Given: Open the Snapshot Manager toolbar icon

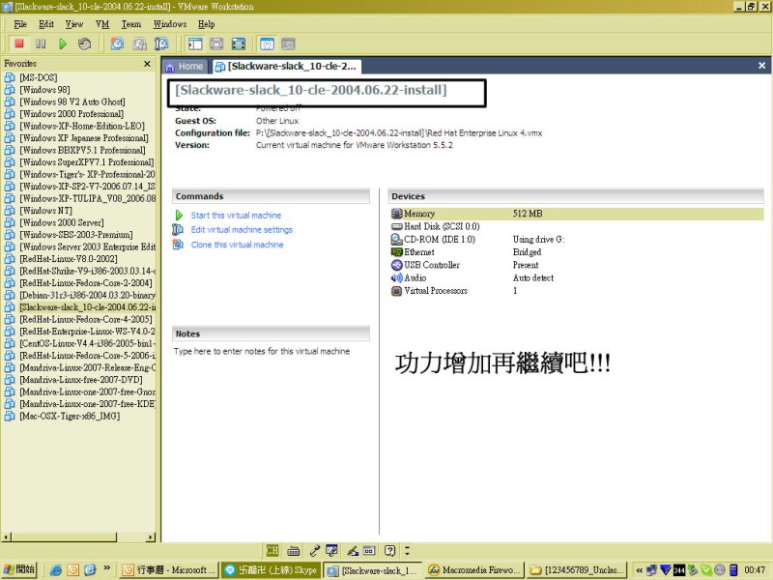Looking at the screenshot, I should [161, 43].
